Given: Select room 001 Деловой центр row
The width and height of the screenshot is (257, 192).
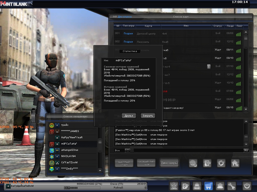Looking at the screenshot, I should (x=178, y=34).
